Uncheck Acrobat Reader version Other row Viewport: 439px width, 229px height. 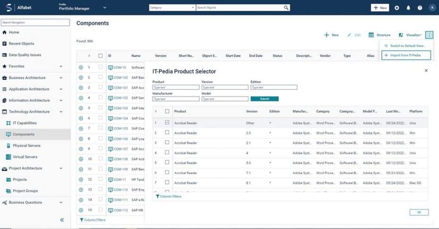point(167,123)
